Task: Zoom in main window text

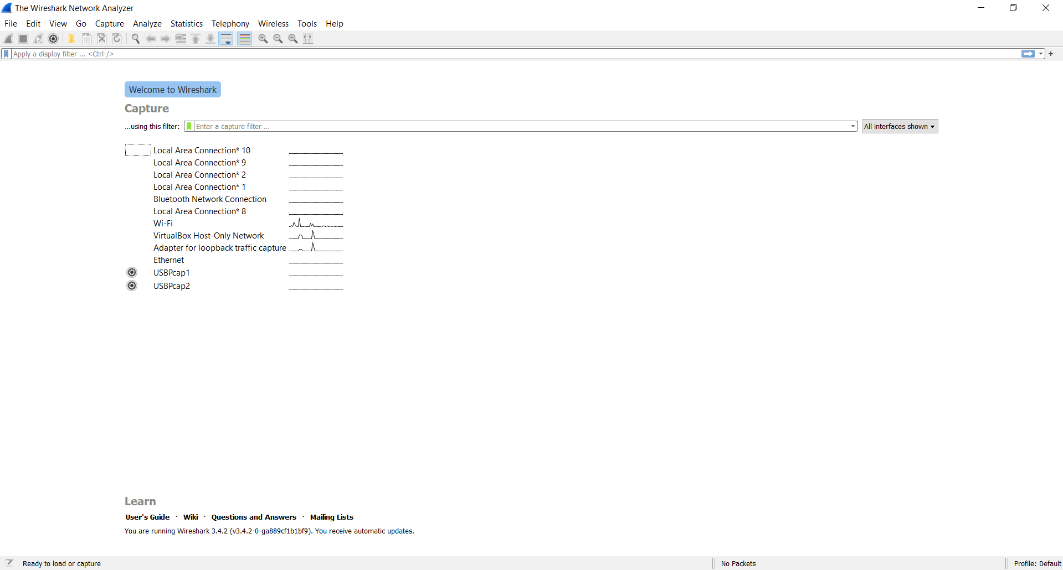Action: tap(263, 39)
